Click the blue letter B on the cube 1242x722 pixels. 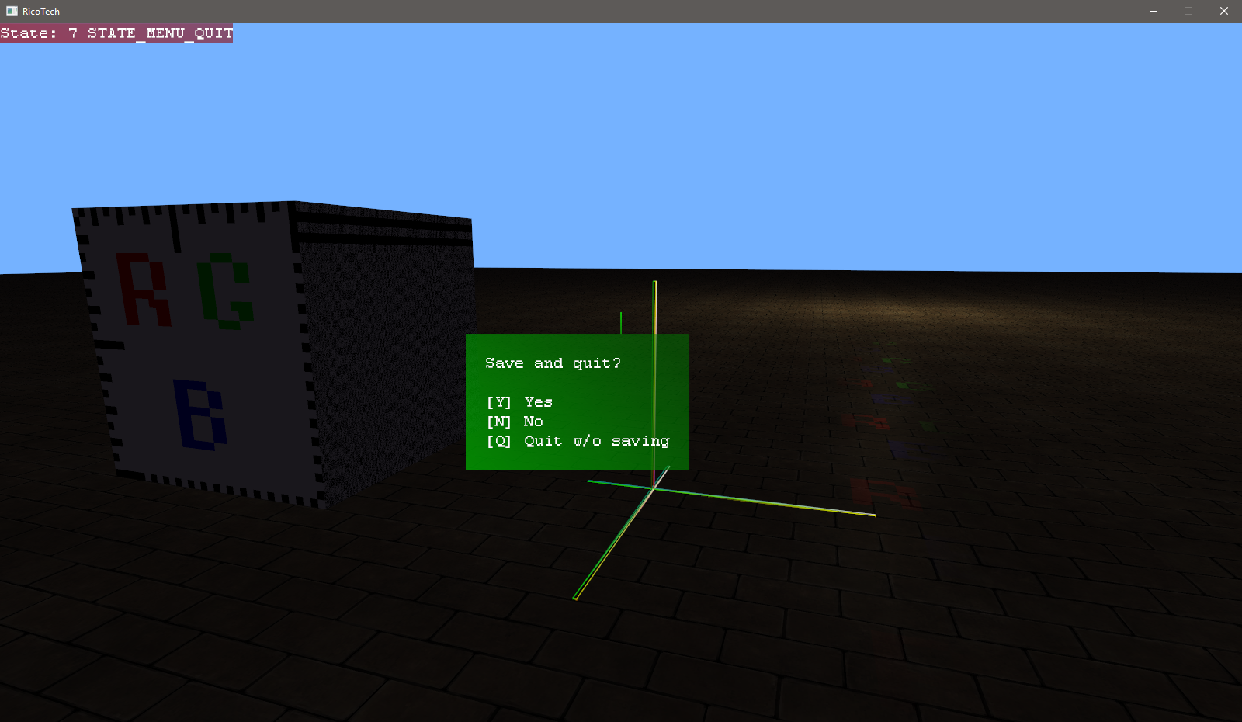click(200, 415)
